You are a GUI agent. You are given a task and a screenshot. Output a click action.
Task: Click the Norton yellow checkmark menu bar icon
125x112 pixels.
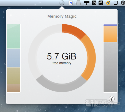108,3
